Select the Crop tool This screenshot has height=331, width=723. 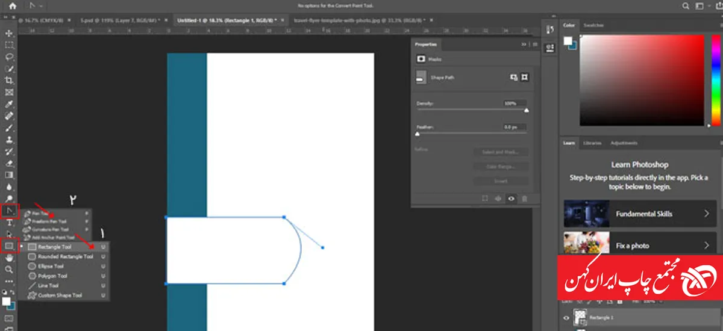coord(9,81)
